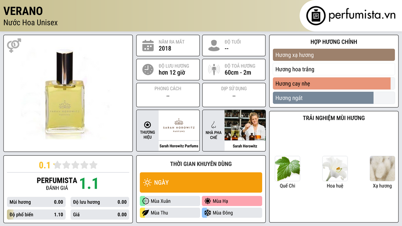Click the snowflake icon for Mùa Đông
402x226 pixels.
click(208, 213)
